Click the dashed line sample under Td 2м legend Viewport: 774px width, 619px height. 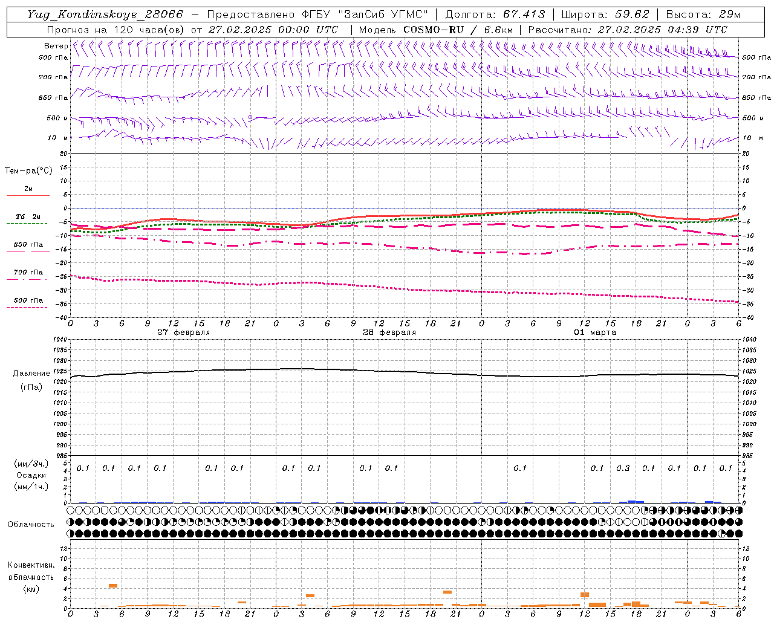click(x=28, y=223)
